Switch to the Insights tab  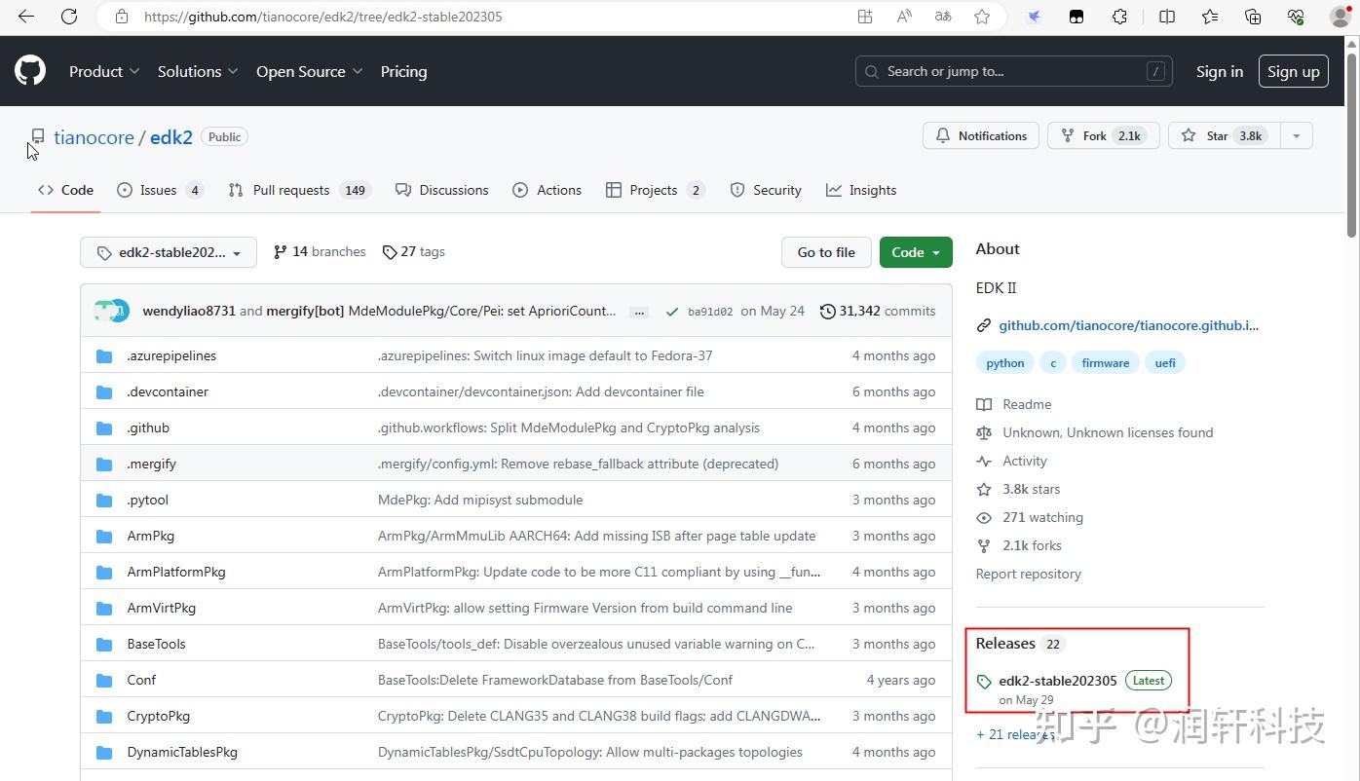click(x=861, y=190)
